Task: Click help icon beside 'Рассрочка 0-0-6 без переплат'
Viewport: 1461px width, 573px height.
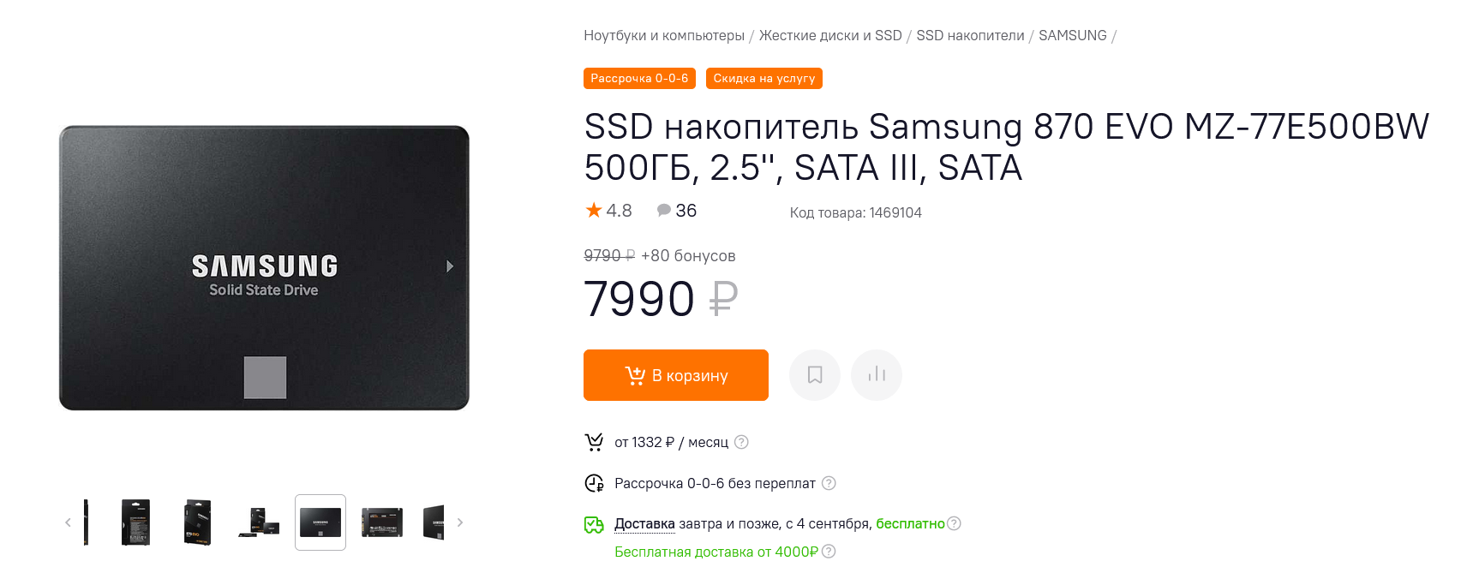Action: click(x=829, y=483)
